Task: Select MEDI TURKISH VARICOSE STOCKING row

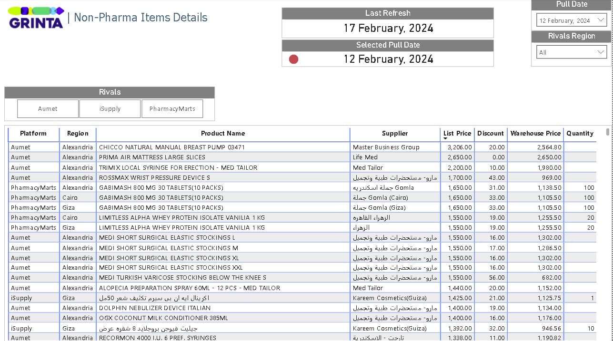Action: 302,278
